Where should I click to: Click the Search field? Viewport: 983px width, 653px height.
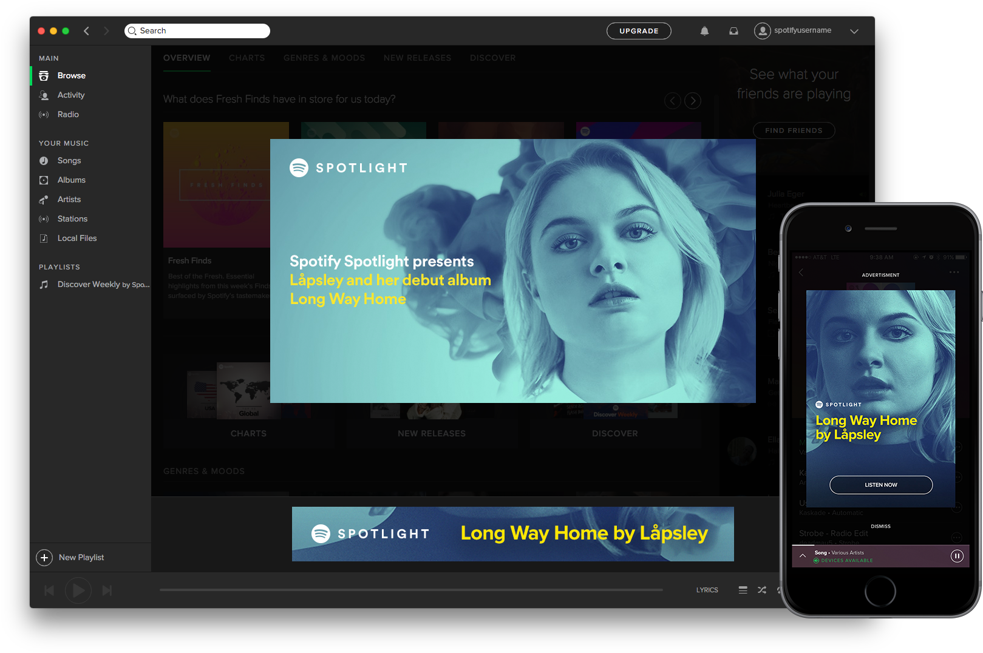[x=197, y=31]
